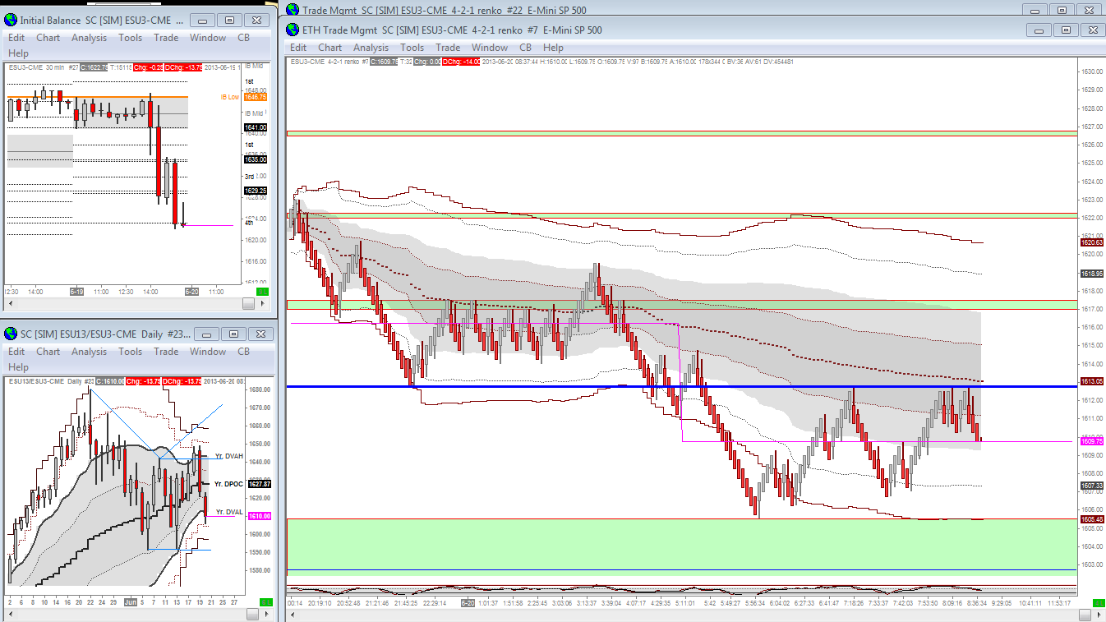
Task: Open the Edit menu in the Initial Balance window
Action: pos(16,38)
